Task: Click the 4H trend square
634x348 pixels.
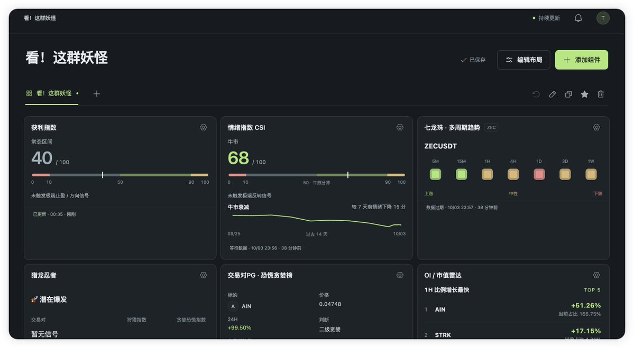Action: click(x=513, y=174)
